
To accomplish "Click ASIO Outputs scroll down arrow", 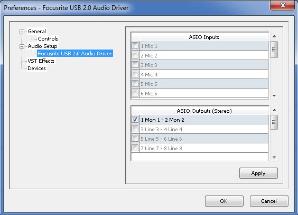I will (274, 157).
